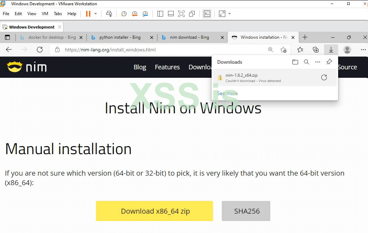Open a new Edge tab
Screen dimensions: 368x233
tap(305, 37)
